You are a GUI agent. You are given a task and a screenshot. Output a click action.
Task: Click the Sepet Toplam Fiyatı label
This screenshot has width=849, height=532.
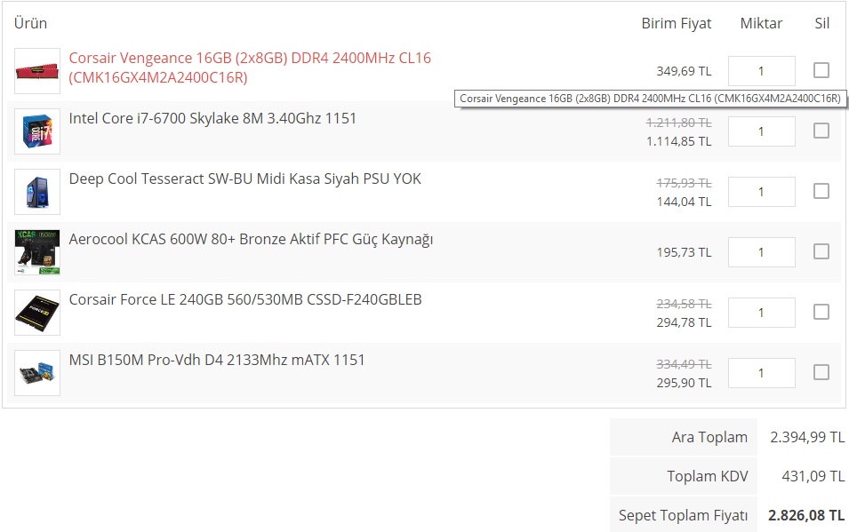tap(683, 515)
